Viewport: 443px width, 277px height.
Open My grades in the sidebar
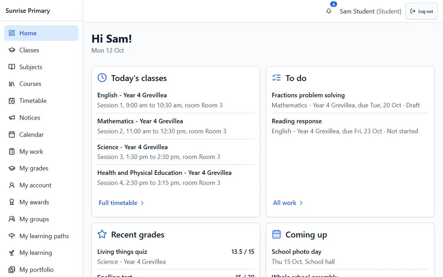[x=42, y=168]
